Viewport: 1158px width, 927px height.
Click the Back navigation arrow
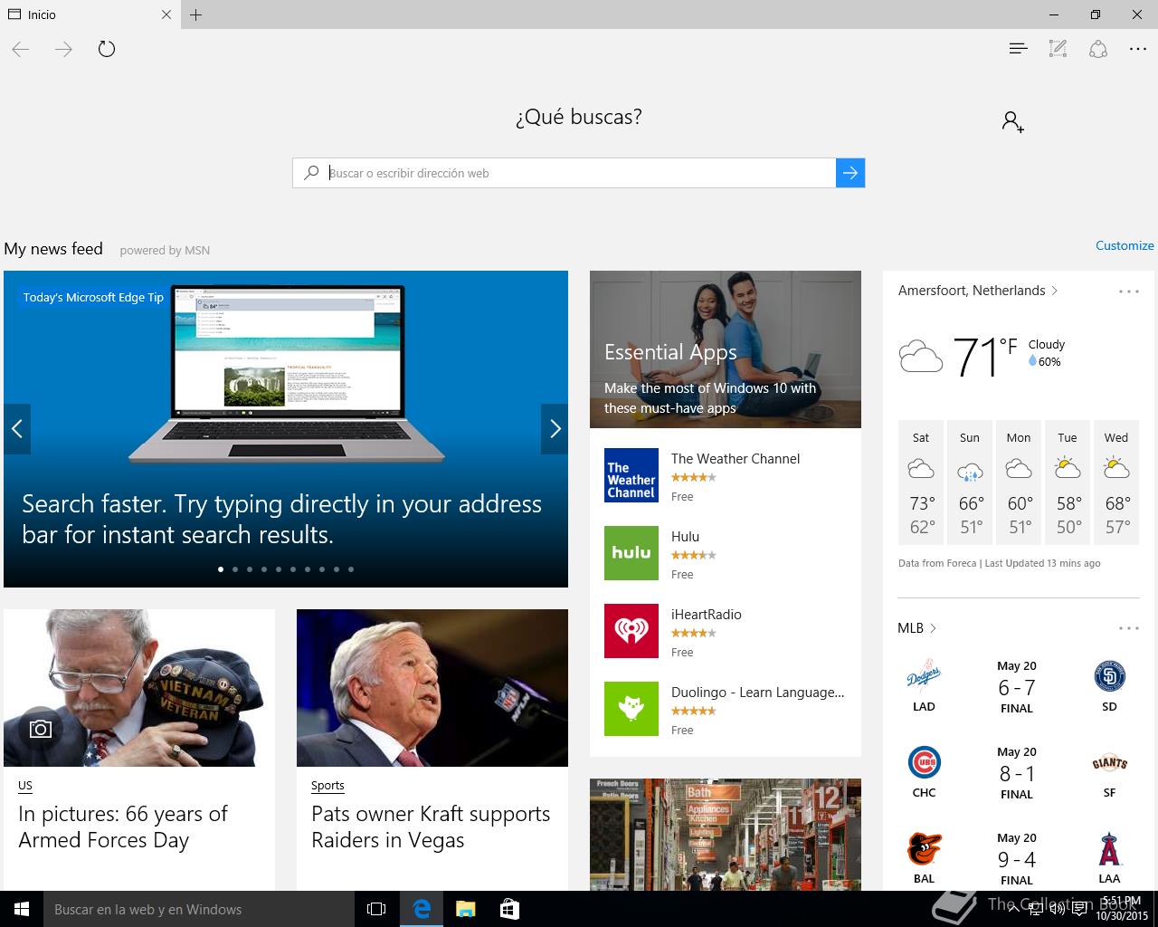[21, 49]
